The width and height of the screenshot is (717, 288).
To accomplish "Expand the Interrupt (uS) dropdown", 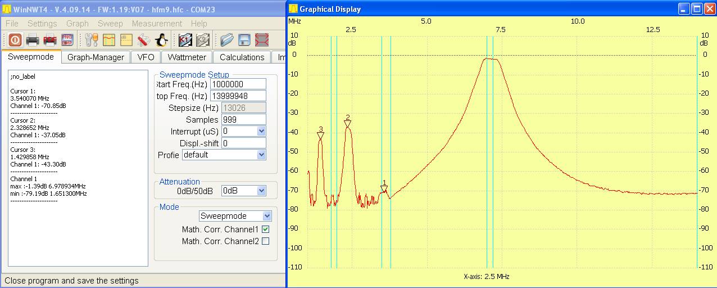I will (261, 131).
